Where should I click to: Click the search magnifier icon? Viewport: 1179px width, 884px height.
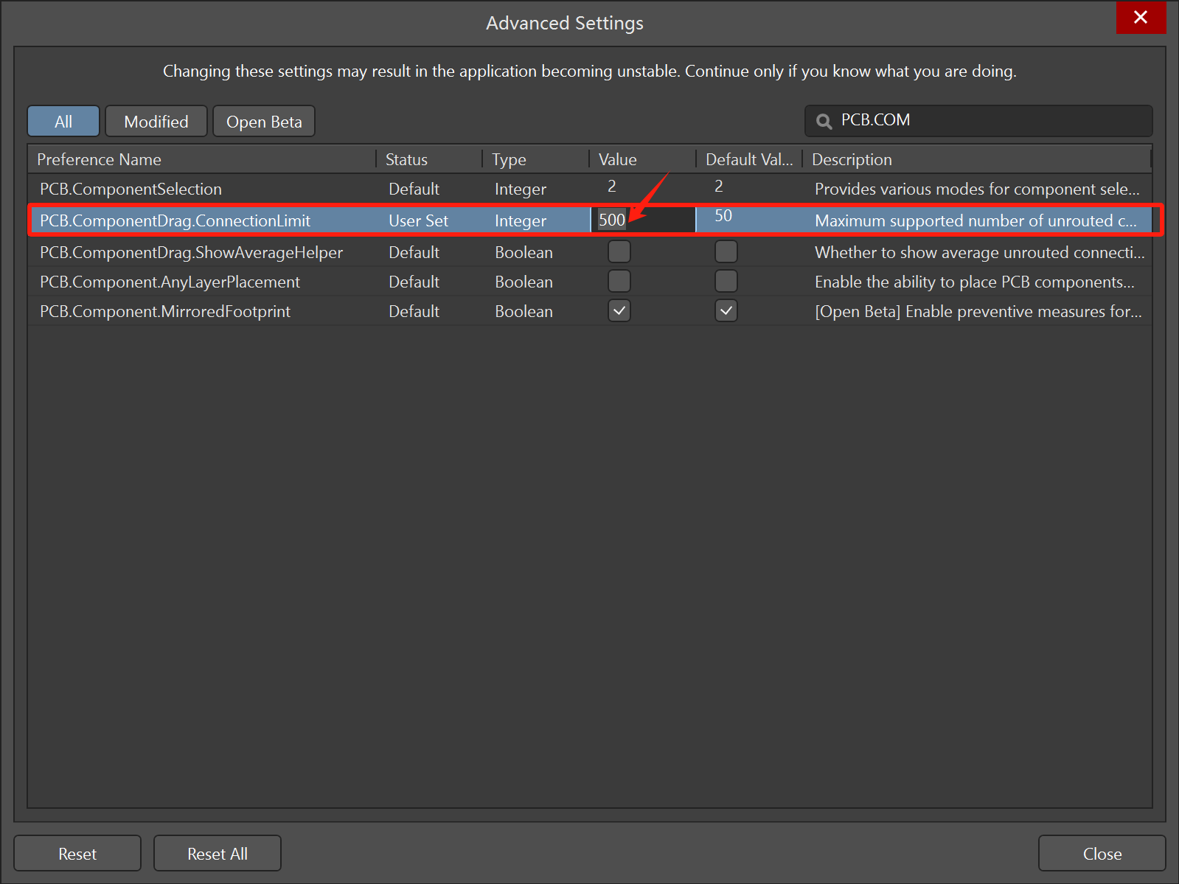pyautogui.click(x=824, y=122)
